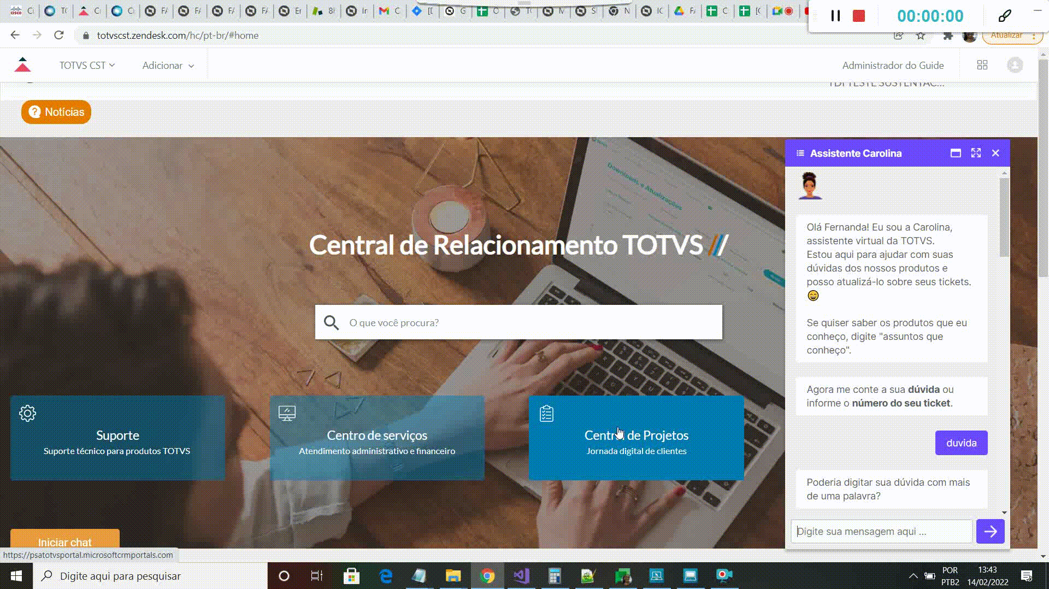Stop the screen recording
This screenshot has width=1049, height=589.
tap(859, 16)
